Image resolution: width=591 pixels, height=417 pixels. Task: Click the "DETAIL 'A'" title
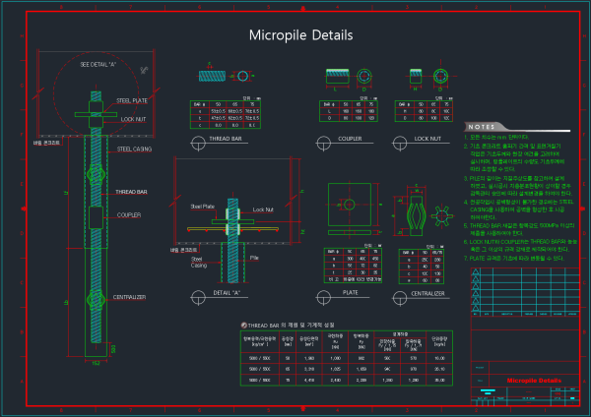[x=227, y=293]
